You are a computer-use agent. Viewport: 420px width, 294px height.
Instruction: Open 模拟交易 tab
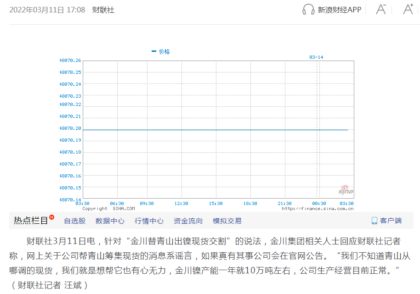tap(227, 221)
